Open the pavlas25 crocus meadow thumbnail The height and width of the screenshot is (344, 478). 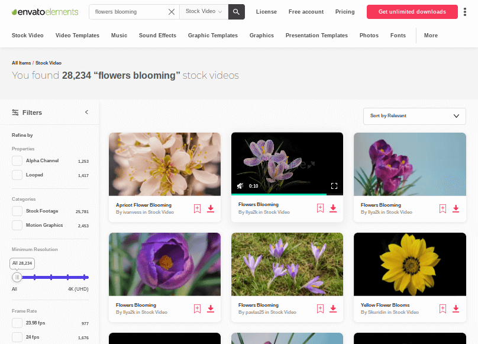287,264
